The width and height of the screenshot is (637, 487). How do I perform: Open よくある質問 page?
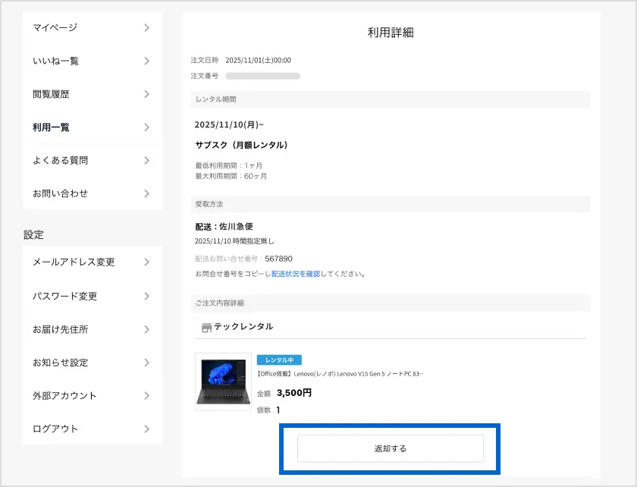pos(93,161)
